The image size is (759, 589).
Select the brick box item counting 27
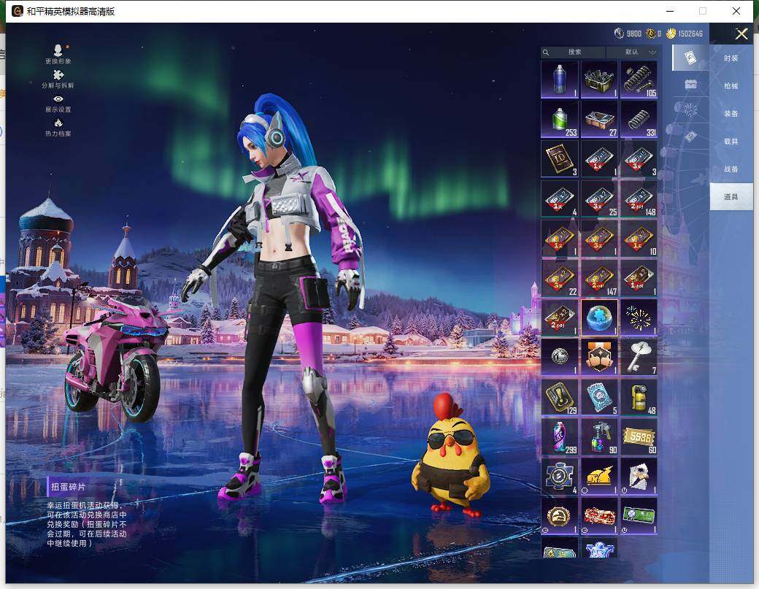[599, 119]
